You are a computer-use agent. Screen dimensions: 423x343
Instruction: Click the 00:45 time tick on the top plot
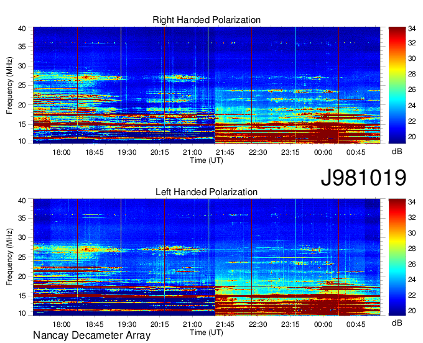click(x=356, y=152)
